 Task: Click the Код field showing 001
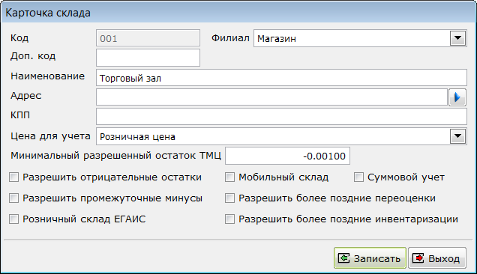pyautogui.click(x=148, y=38)
